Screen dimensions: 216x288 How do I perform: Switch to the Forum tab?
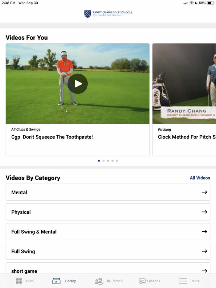[x=25, y=281]
